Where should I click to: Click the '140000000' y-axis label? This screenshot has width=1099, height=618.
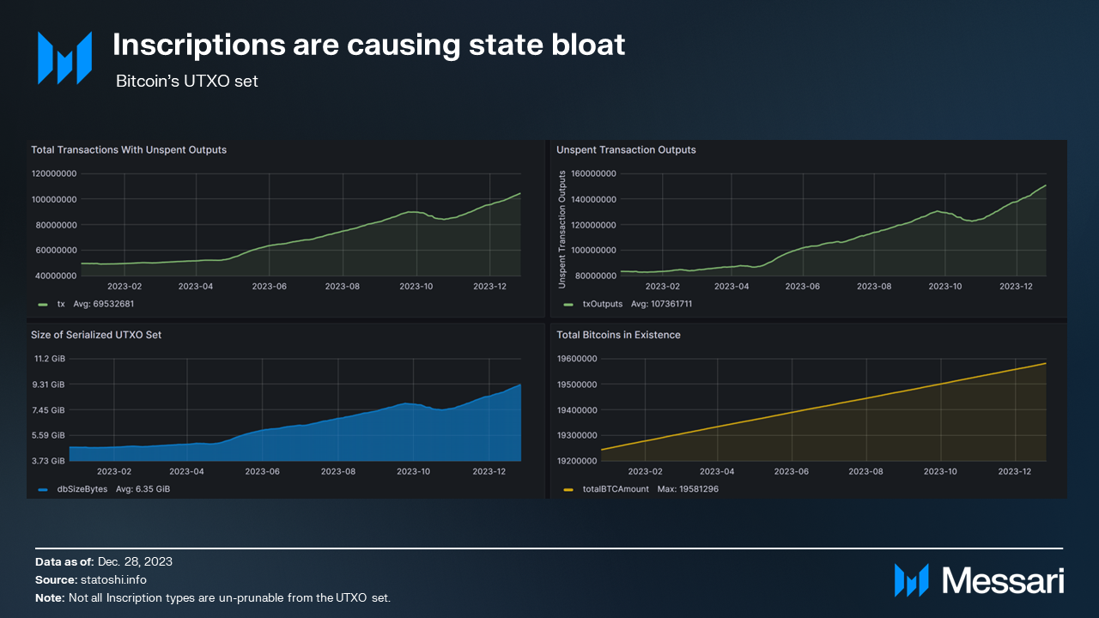[592, 199]
